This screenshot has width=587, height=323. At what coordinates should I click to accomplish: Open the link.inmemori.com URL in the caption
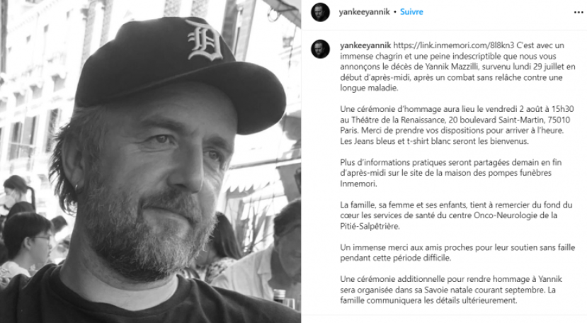tap(454, 45)
